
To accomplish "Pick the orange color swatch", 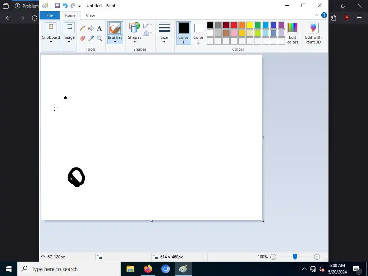I will 242,25.
